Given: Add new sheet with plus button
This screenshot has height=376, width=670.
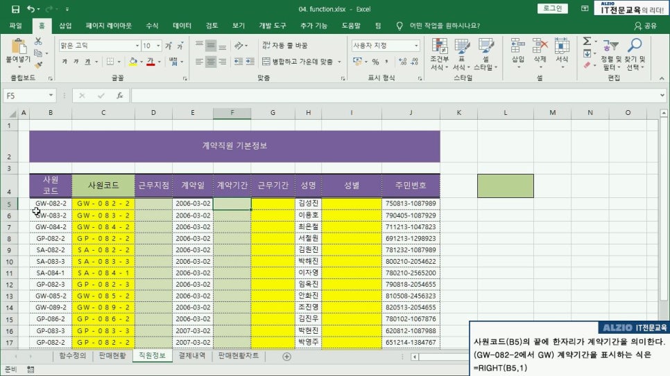Looking at the screenshot, I should [x=286, y=357].
